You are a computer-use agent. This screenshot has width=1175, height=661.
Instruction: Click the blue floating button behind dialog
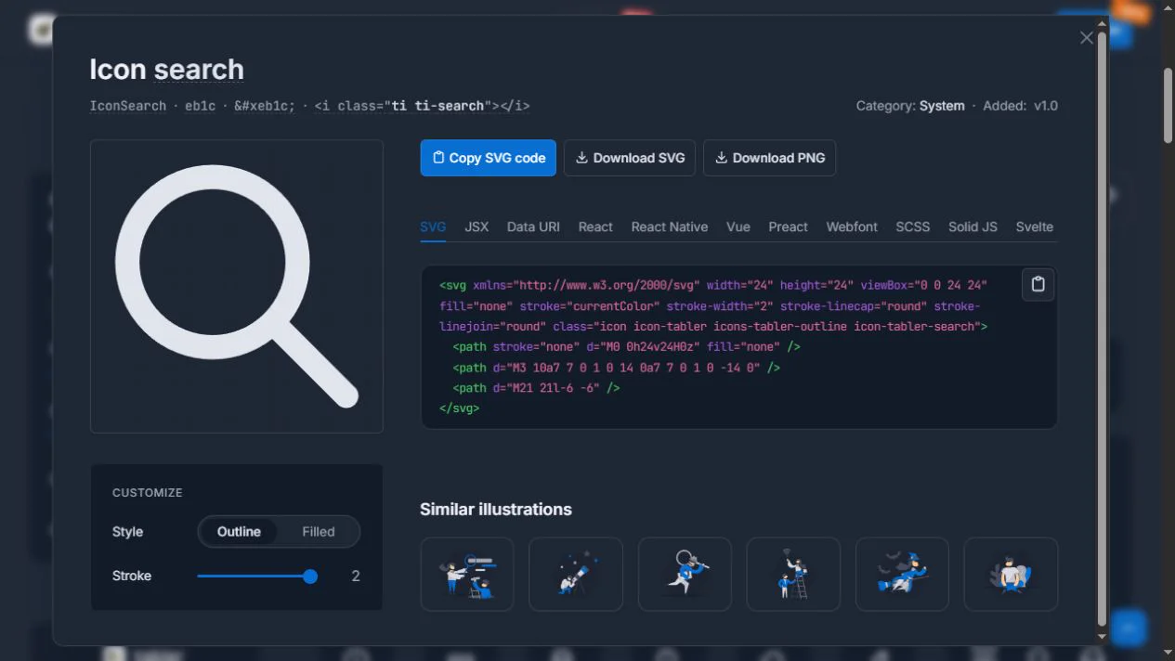[x=1129, y=629]
